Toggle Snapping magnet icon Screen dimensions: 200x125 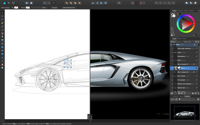141,3
